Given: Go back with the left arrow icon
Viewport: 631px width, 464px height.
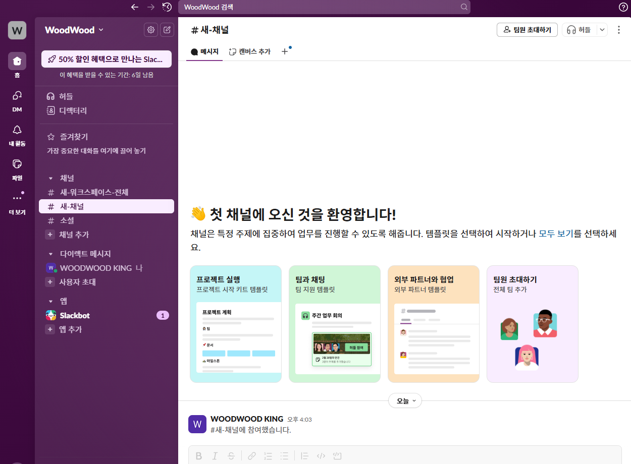Looking at the screenshot, I should click(x=134, y=7).
